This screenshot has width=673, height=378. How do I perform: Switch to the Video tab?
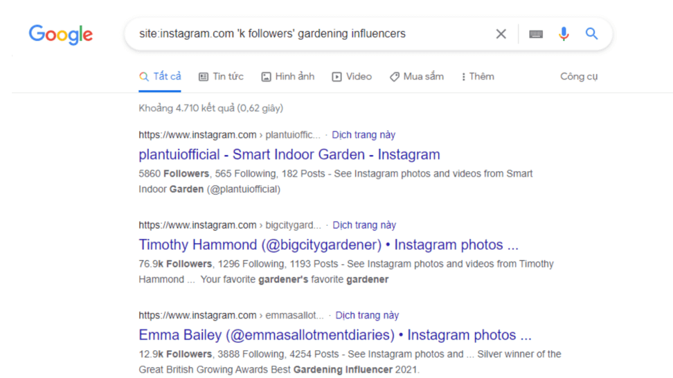352,77
